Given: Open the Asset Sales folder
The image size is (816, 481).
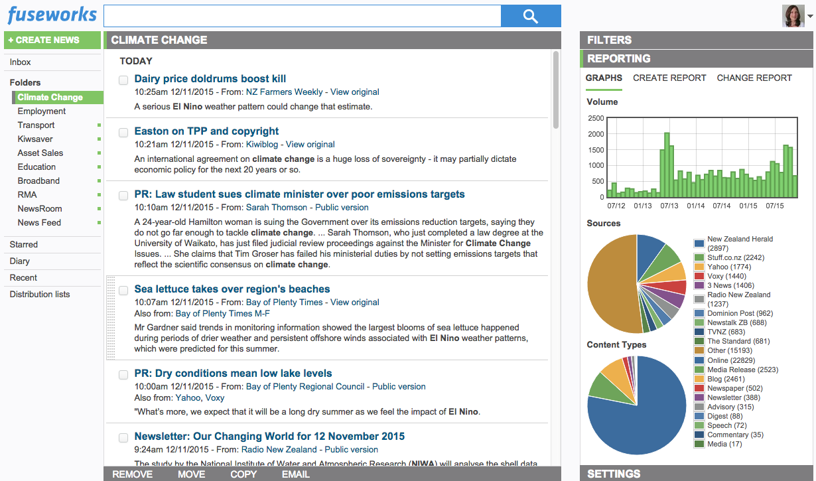Looking at the screenshot, I should (40, 153).
